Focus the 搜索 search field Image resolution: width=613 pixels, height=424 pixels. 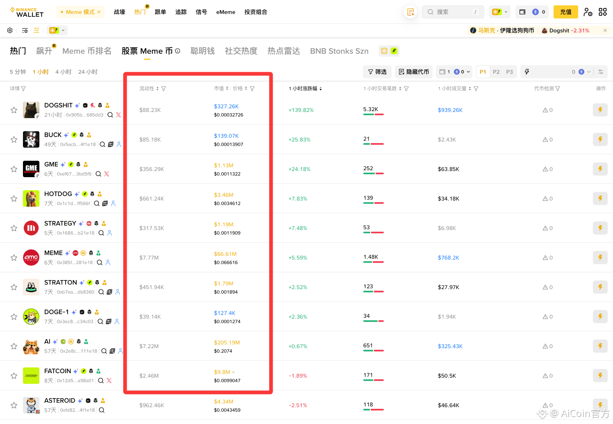point(453,12)
